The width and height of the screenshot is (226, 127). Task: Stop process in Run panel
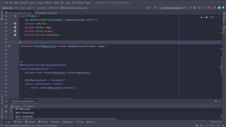click(x=6, y=111)
